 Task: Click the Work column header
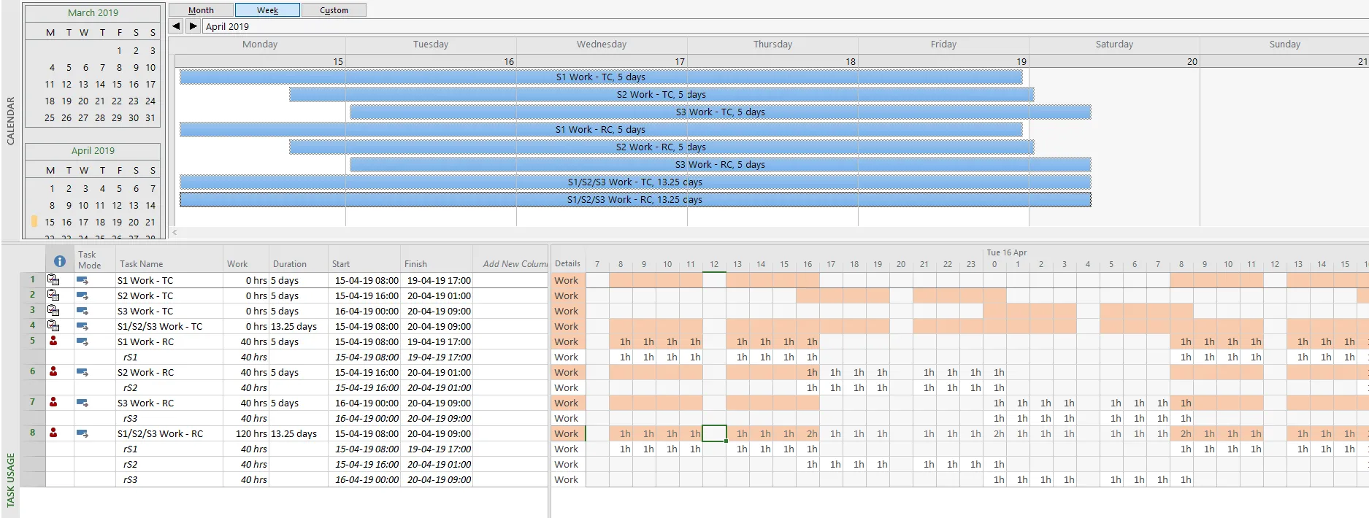(x=246, y=259)
